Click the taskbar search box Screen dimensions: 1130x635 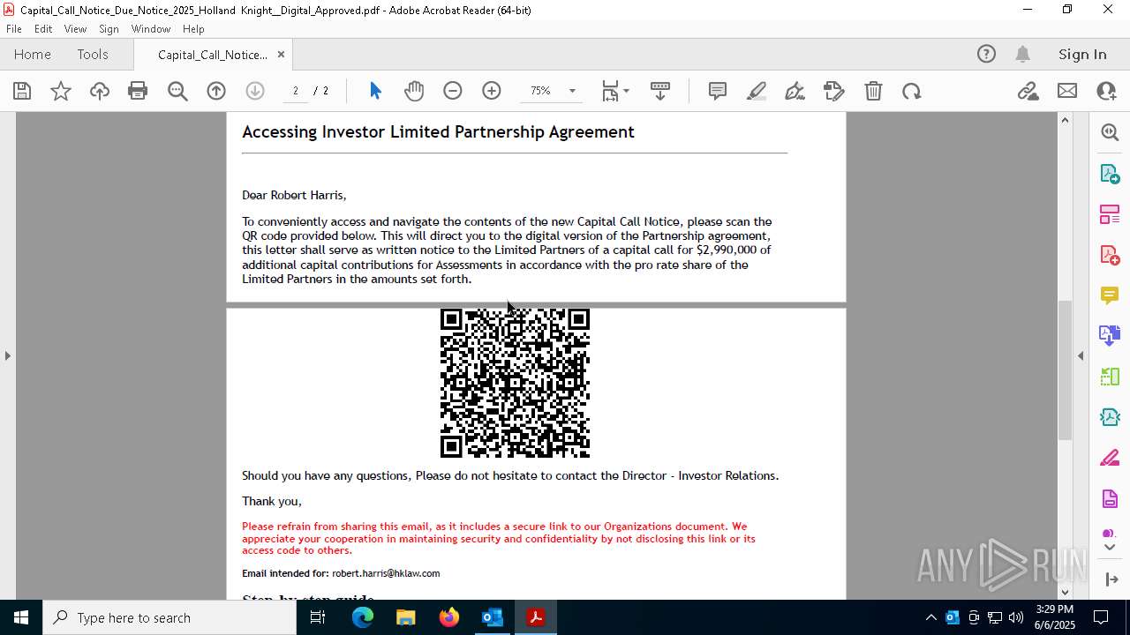pyautogui.click(x=169, y=617)
